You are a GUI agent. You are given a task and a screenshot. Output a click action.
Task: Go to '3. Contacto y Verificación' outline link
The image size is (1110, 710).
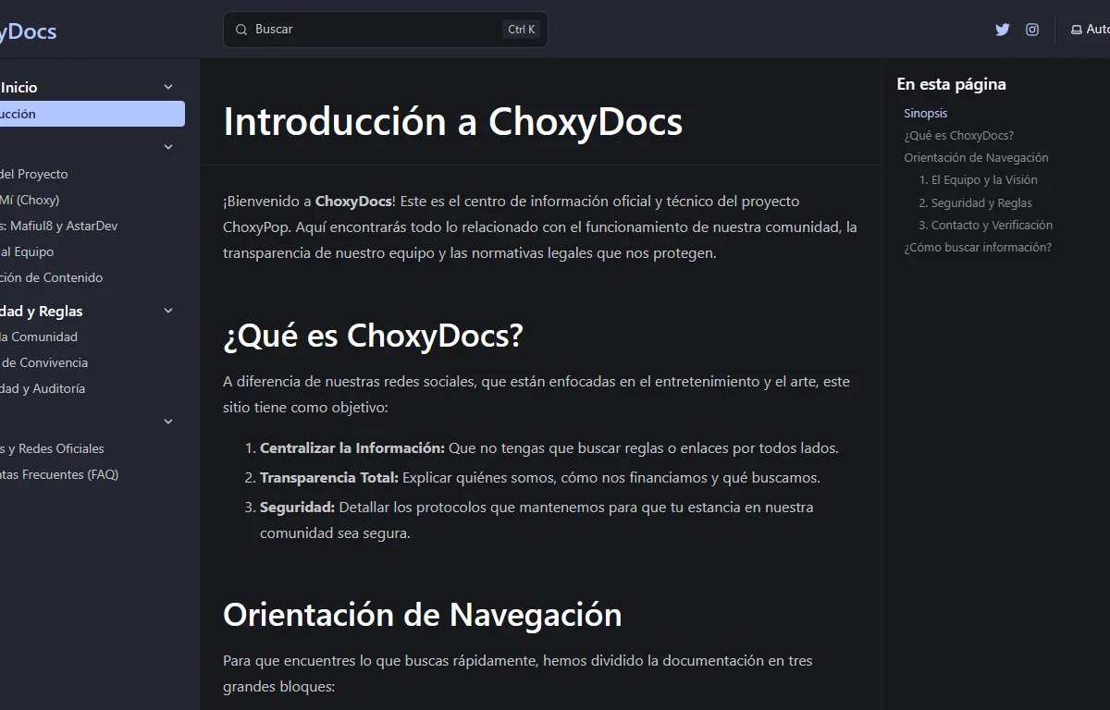[x=985, y=225]
